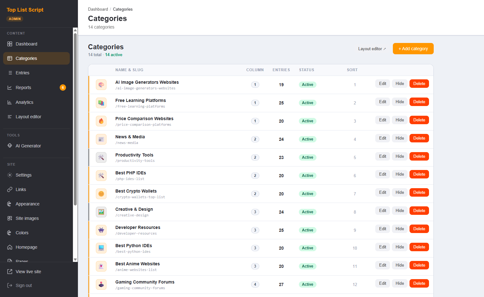Click the Productivity Tools hammer-wrench icon
484x297 pixels.
point(101,157)
